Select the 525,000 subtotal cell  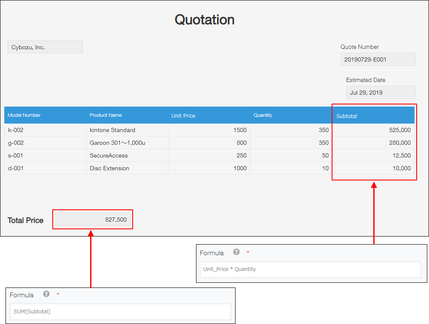pos(400,130)
